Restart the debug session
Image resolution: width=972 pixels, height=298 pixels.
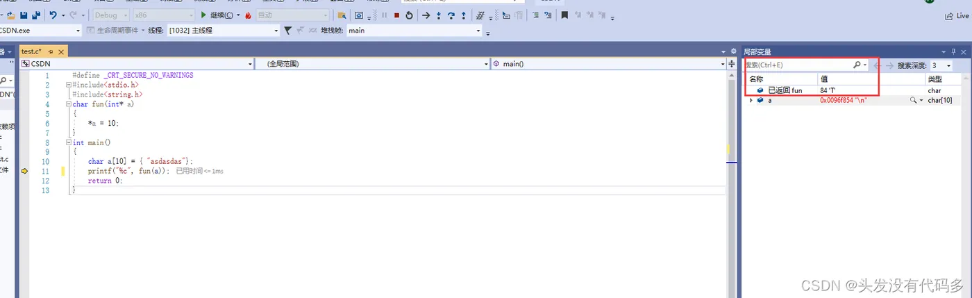pyautogui.click(x=409, y=15)
